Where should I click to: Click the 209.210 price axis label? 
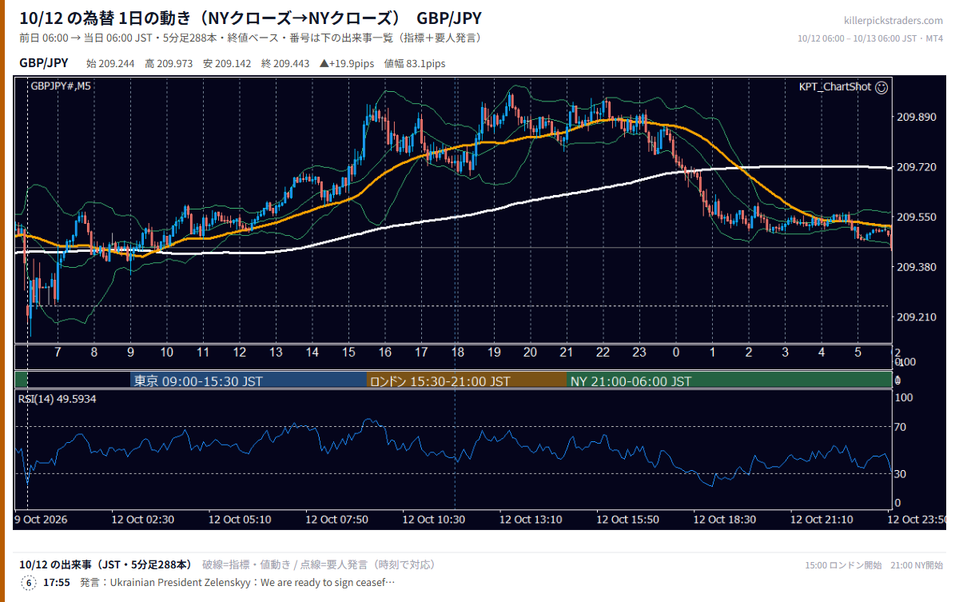(x=917, y=317)
